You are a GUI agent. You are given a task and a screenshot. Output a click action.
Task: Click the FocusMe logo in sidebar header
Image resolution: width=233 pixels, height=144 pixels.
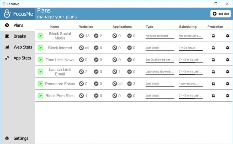pyautogui.click(x=18, y=14)
